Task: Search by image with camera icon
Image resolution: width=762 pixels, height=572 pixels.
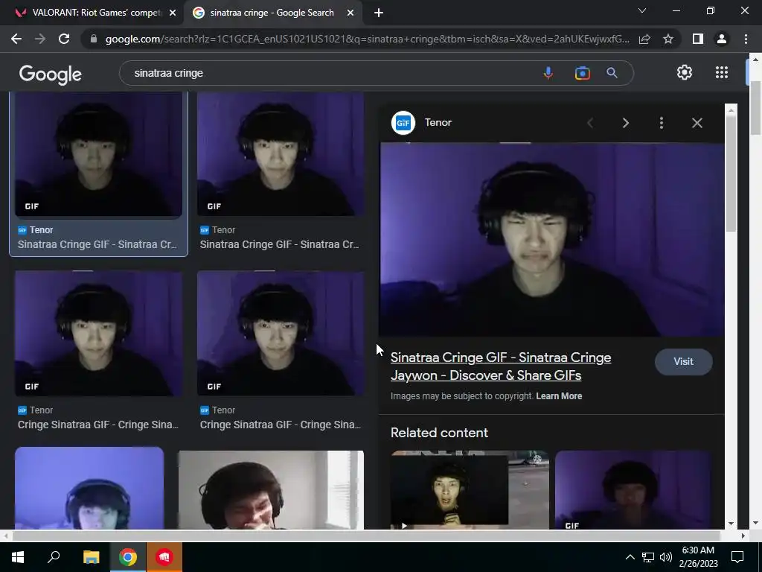Action: point(582,73)
